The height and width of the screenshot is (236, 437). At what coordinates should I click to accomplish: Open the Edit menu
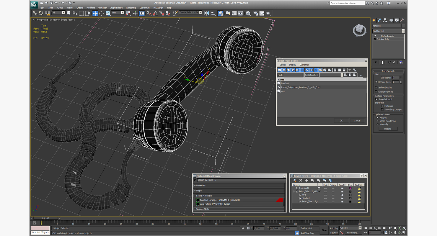(42, 8)
